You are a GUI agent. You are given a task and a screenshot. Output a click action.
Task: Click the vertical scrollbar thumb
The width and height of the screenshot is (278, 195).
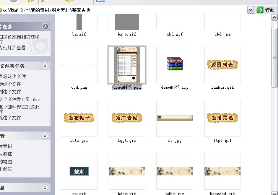coord(275,58)
